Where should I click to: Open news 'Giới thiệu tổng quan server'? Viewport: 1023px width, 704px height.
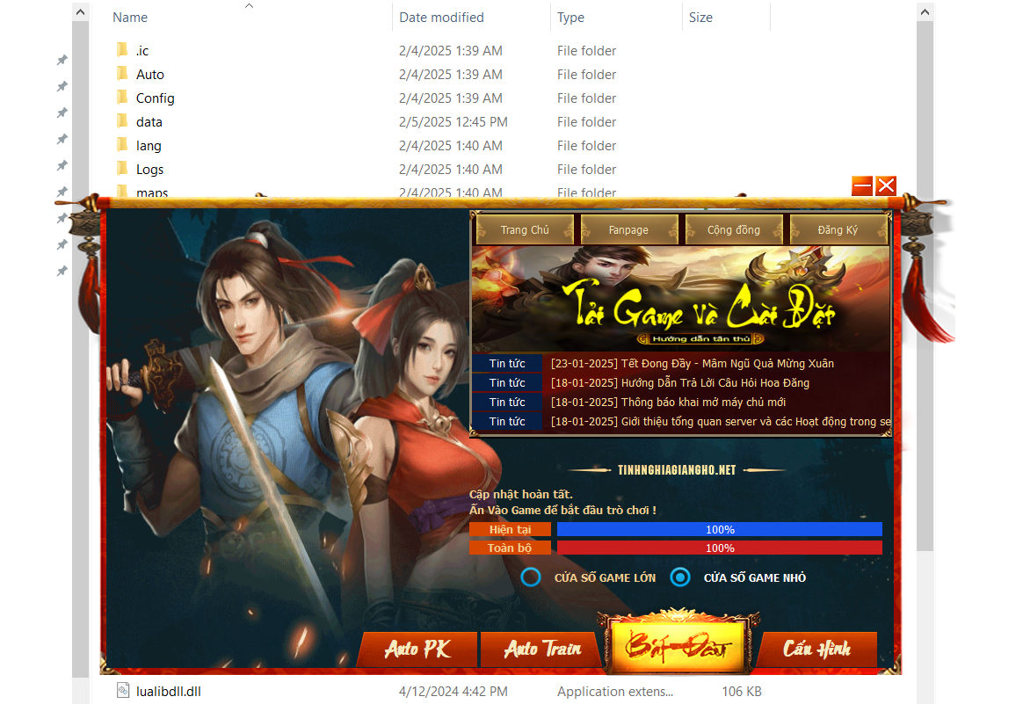tap(721, 422)
